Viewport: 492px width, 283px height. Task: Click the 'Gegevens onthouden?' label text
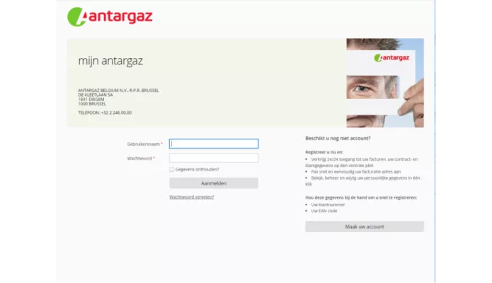[x=198, y=170]
